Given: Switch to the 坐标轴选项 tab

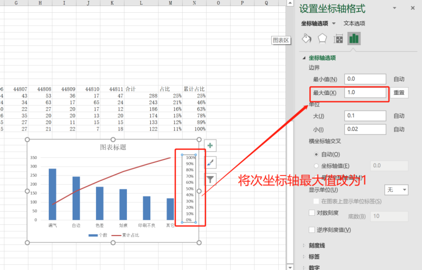Looking at the screenshot, I should 315,23.
